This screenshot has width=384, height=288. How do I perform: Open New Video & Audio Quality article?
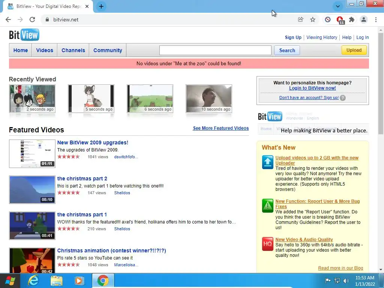pyautogui.click(x=304, y=240)
